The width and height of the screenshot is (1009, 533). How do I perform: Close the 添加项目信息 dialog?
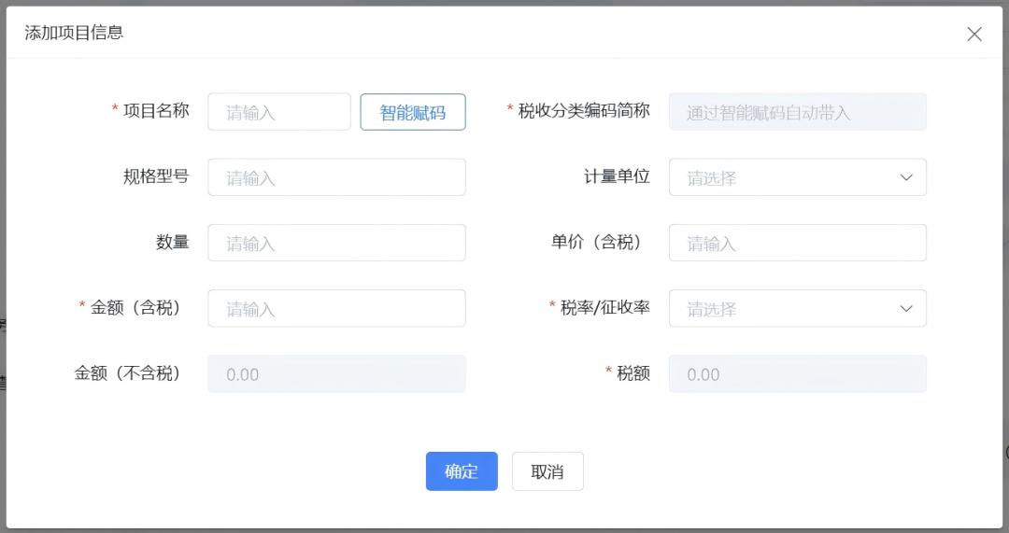pyautogui.click(x=973, y=35)
